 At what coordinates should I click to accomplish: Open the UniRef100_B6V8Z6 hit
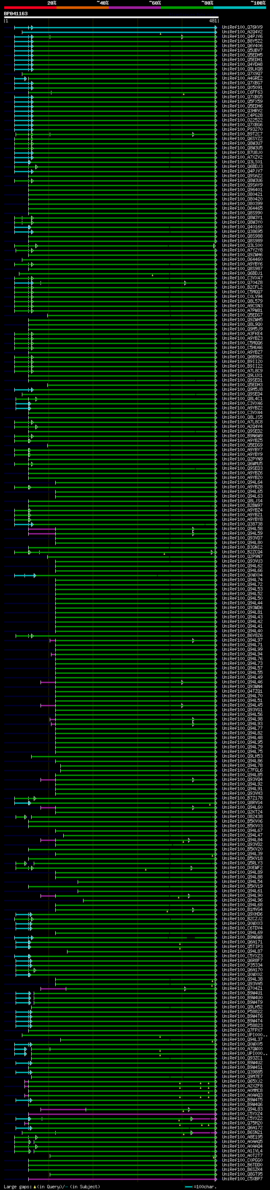[x=242, y=636]
